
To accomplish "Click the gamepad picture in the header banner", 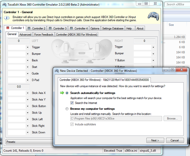I will 153,16.
